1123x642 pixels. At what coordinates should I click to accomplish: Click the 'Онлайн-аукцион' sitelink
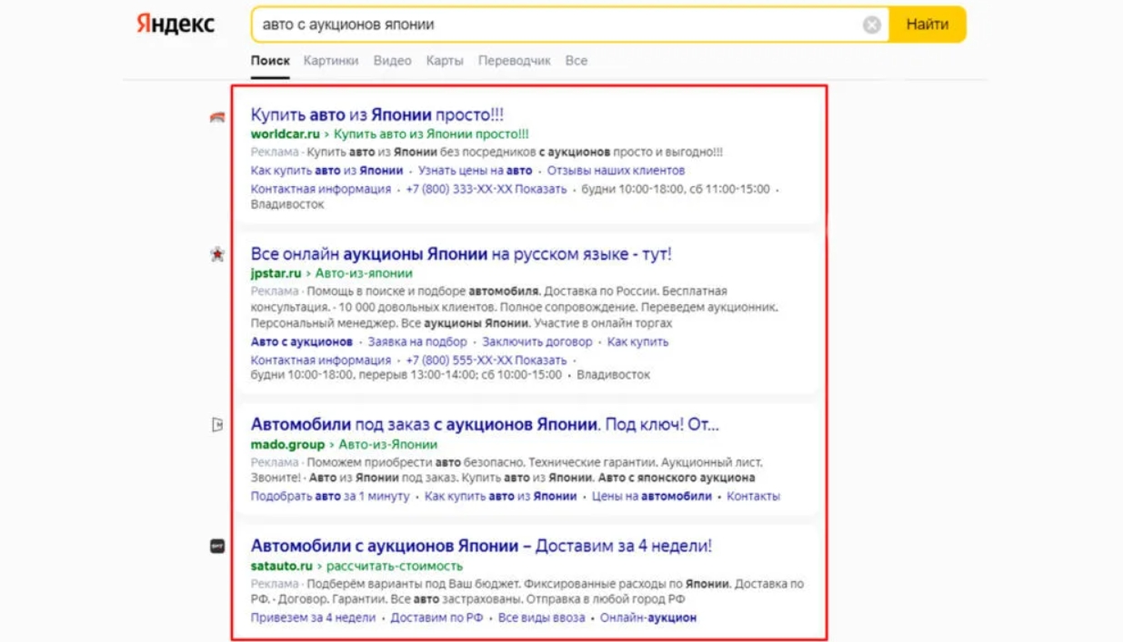(x=648, y=618)
